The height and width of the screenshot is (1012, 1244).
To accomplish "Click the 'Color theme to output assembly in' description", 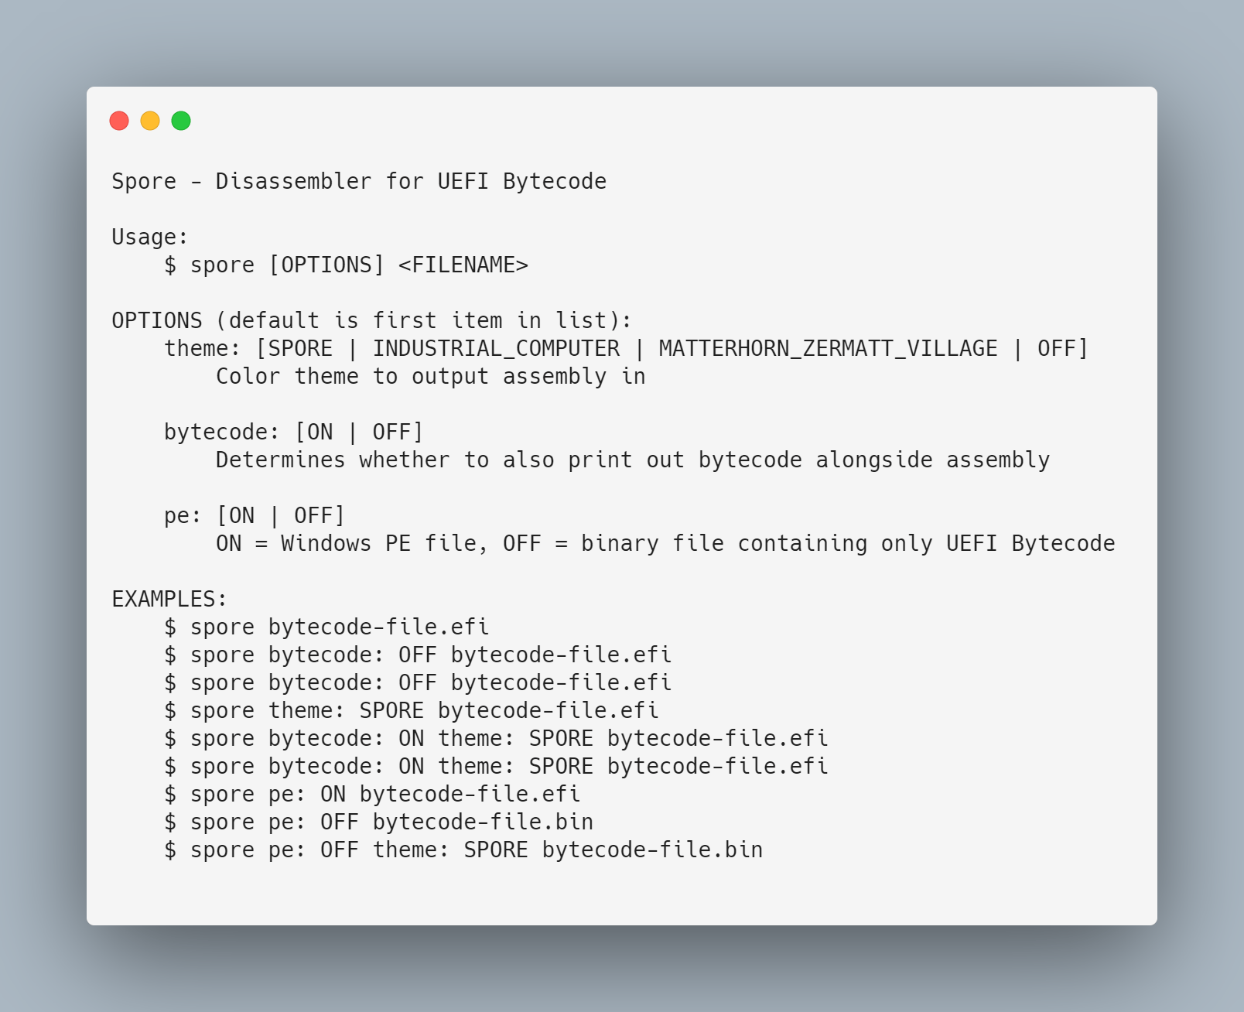I will [430, 376].
